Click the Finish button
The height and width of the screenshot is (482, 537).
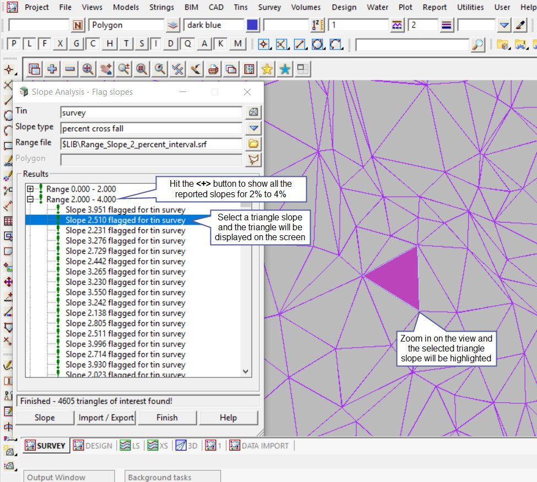(x=167, y=418)
